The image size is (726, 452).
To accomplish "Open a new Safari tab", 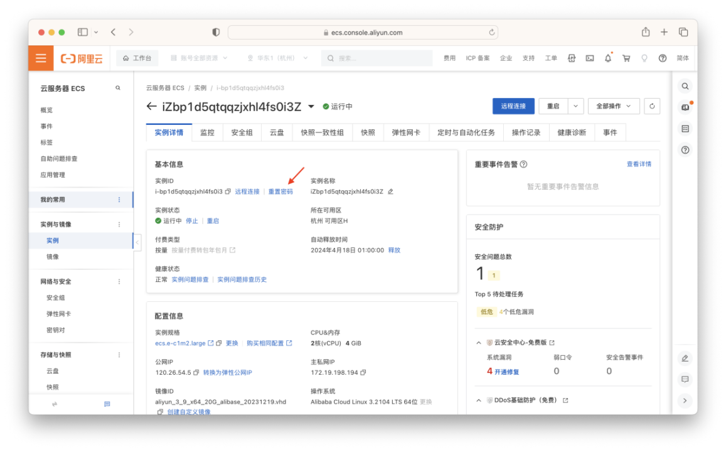I will click(x=664, y=32).
